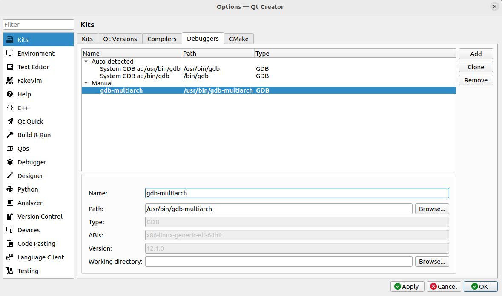Open the Qbs settings icon

coord(10,149)
